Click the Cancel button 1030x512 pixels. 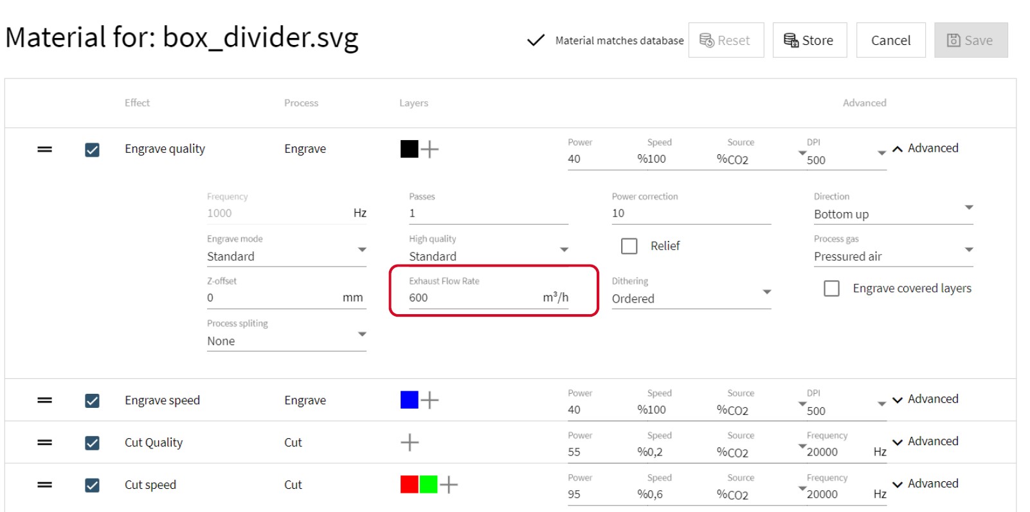[890, 40]
